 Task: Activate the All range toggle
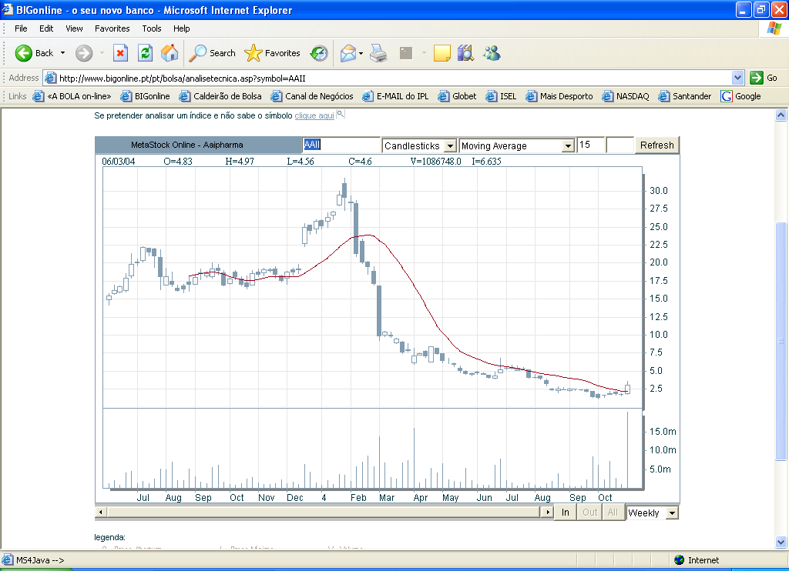pyautogui.click(x=613, y=512)
